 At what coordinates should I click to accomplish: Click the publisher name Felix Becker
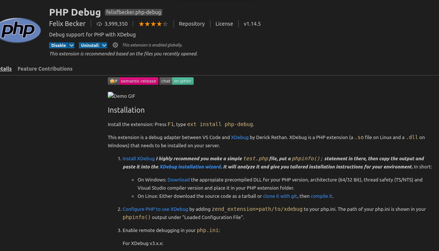pos(67,24)
